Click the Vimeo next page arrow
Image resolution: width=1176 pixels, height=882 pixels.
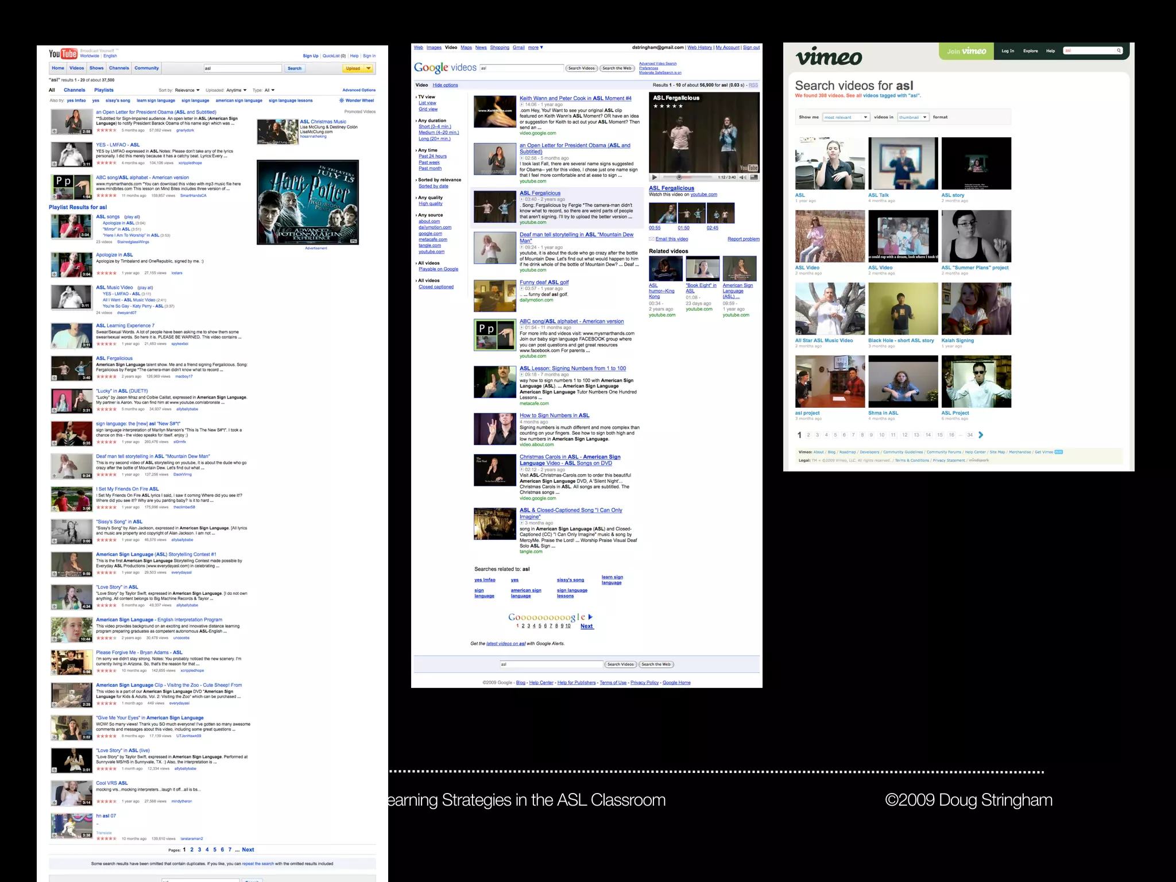[x=981, y=435]
